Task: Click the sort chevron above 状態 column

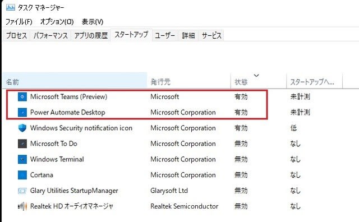Action: [x=256, y=75]
